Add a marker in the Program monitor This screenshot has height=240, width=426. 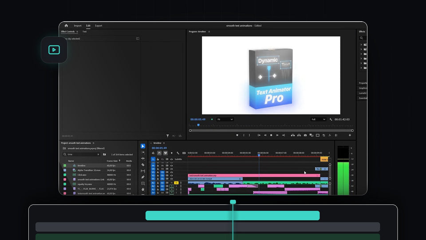[x=237, y=135]
